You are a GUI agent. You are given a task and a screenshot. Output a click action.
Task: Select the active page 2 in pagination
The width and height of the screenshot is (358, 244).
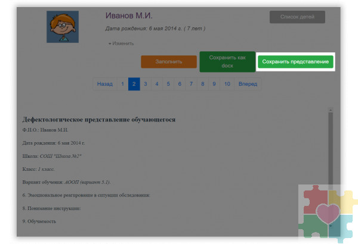point(134,85)
